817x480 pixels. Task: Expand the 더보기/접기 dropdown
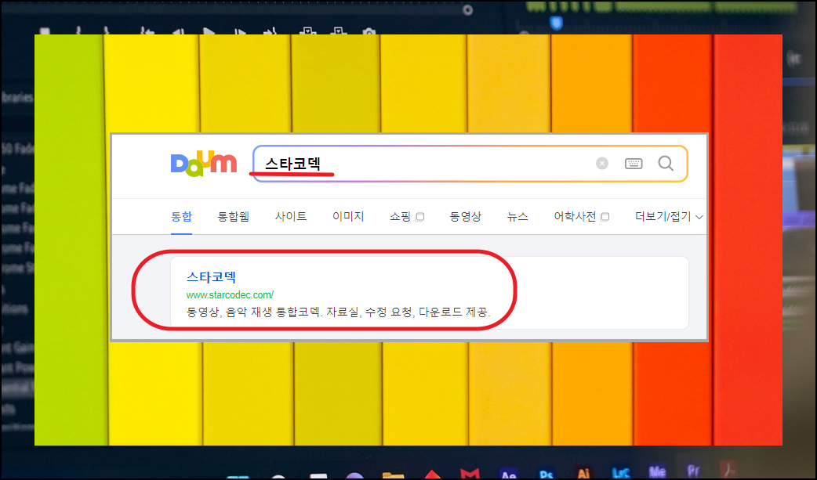(669, 217)
